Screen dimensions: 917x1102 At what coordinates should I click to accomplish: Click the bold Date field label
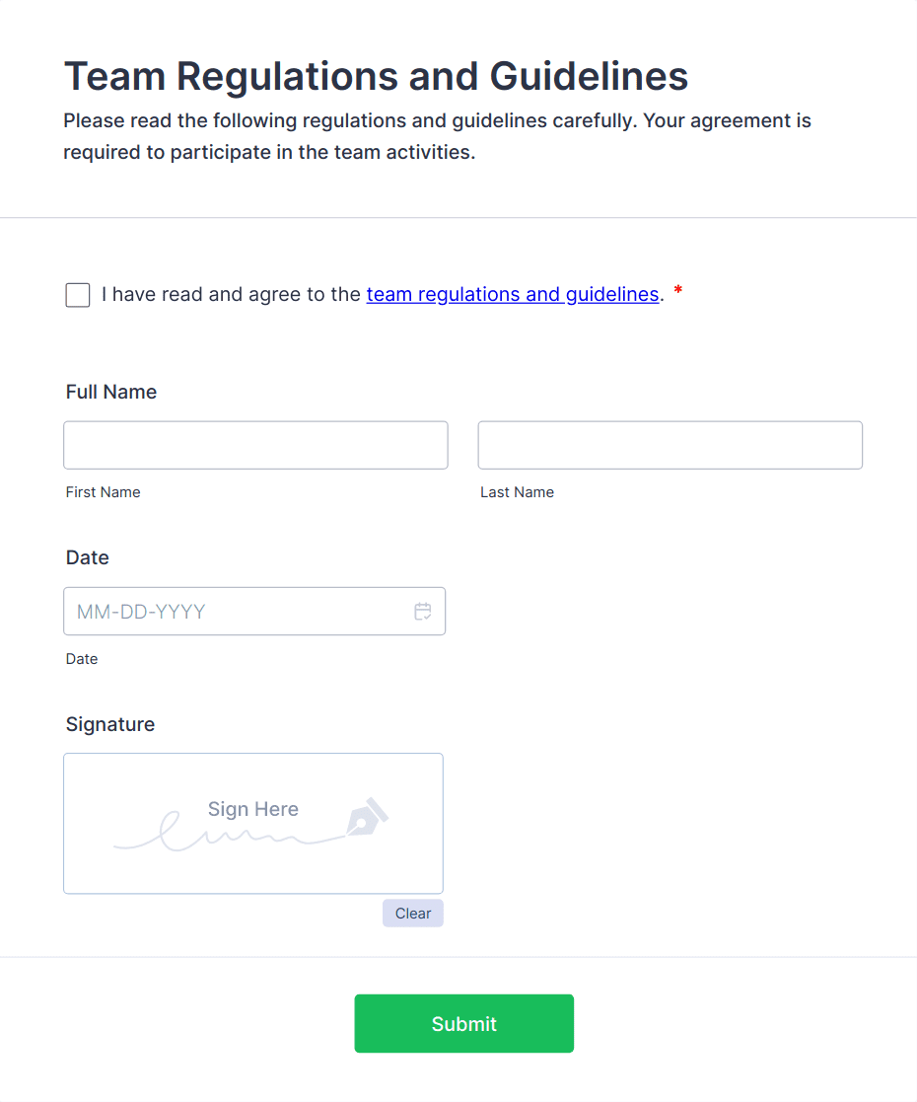[x=87, y=557]
